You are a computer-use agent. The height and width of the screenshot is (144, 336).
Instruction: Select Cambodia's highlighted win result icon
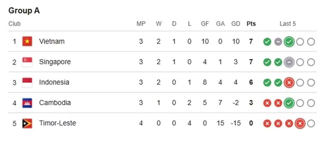pos(289,103)
